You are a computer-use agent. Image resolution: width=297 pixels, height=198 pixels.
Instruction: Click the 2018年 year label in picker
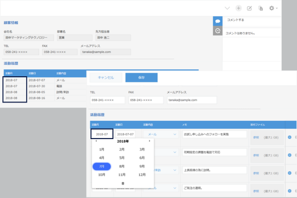click(123, 142)
